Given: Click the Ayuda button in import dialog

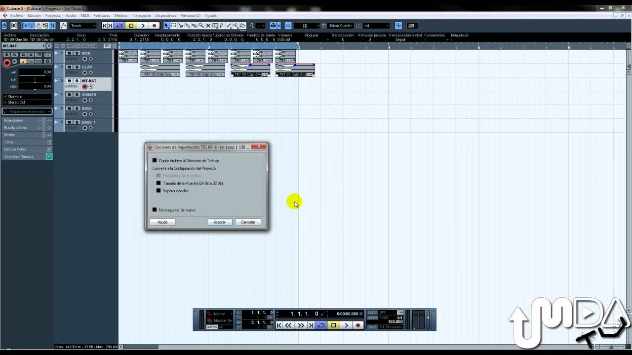Looking at the screenshot, I should pyautogui.click(x=162, y=222).
